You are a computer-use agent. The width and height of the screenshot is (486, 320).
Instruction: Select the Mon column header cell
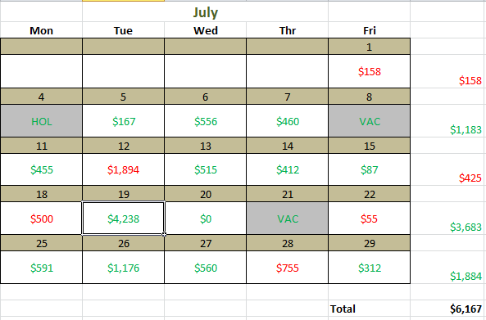click(x=42, y=30)
